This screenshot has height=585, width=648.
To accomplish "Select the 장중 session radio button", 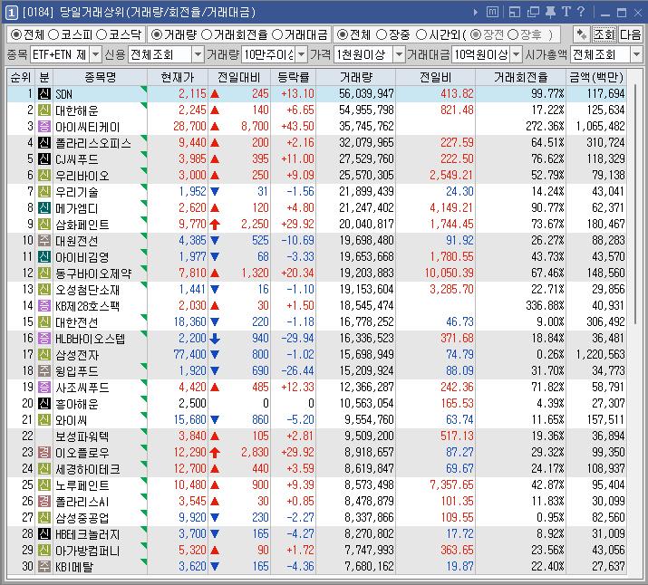I will (382, 34).
